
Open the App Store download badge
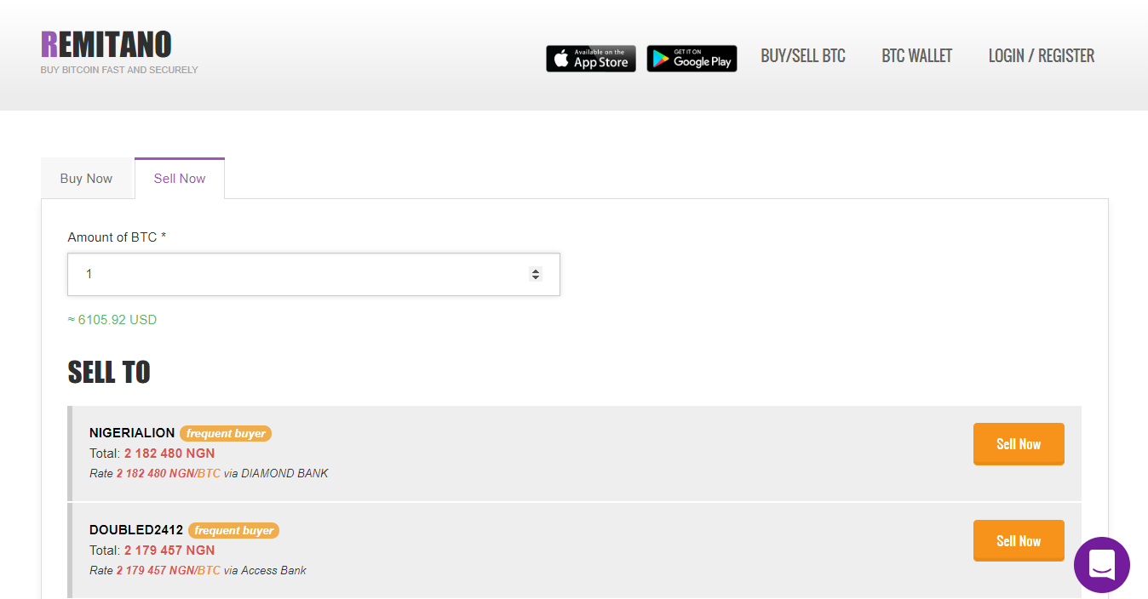point(591,59)
